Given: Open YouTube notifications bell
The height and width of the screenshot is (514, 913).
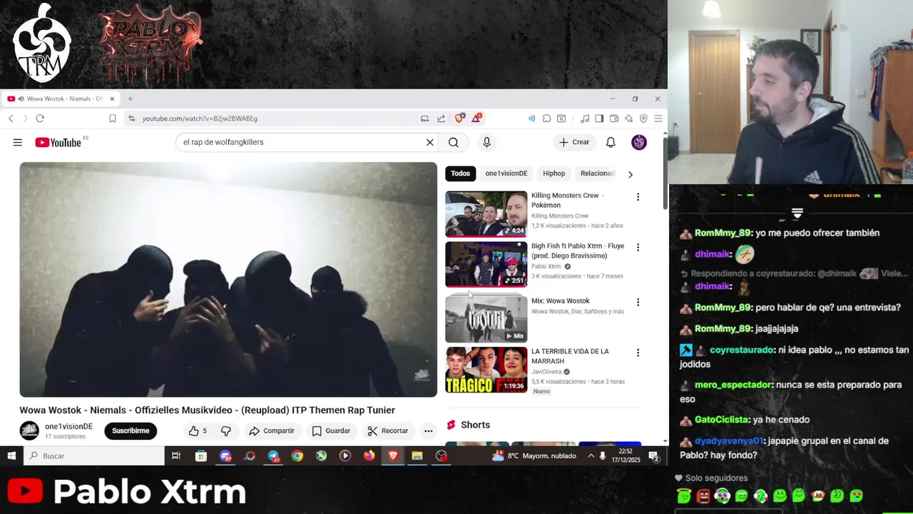Looking at the screenshot, I should tap(611, 142).
